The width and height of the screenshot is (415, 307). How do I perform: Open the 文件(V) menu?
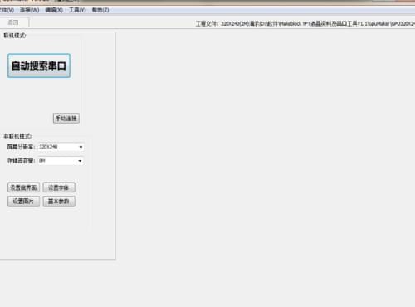click(x=7, y=10)
